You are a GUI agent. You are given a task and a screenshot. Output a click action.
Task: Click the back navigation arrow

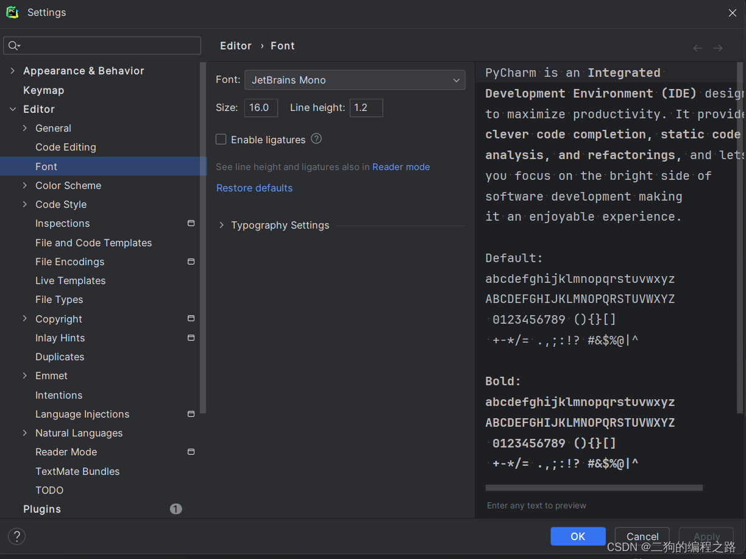tap(698, 48)
